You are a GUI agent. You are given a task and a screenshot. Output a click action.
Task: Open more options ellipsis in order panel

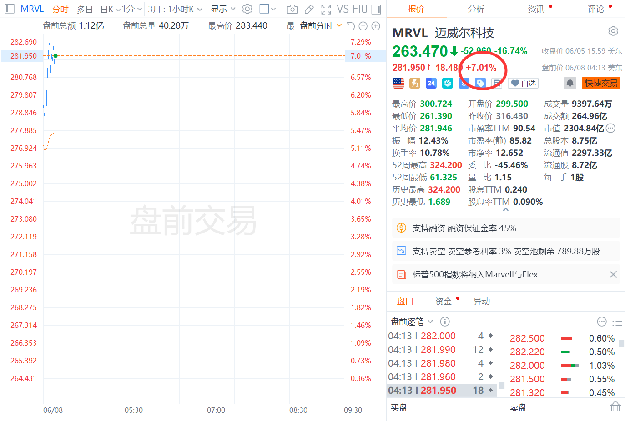(x=602, y=322)
